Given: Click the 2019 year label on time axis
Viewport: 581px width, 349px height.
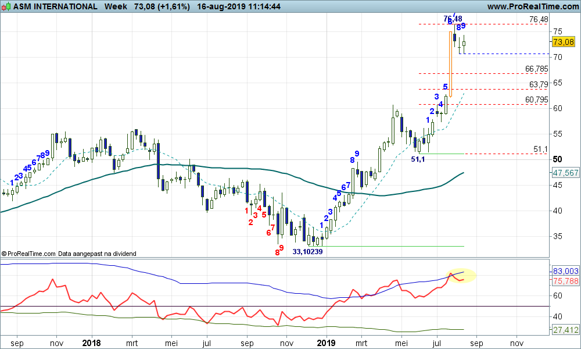Looking at the screenshot, I should 326,343.
